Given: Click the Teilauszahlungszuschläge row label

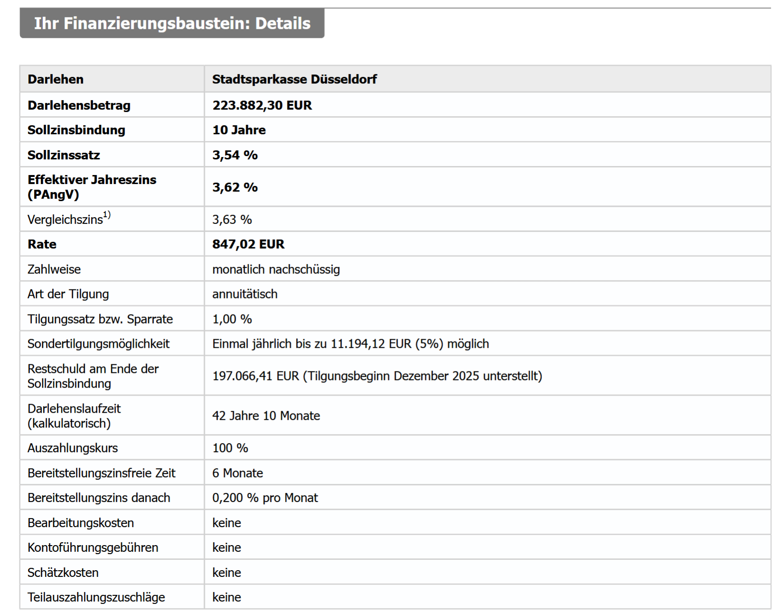Looking at the screenshot, I should (x=96, y=597).
